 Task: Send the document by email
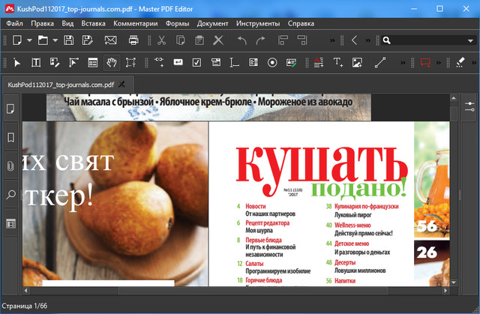coord(111,40)
